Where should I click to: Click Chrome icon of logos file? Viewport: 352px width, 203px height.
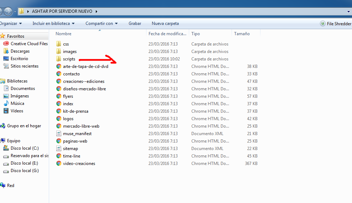[x=58, y=118]
